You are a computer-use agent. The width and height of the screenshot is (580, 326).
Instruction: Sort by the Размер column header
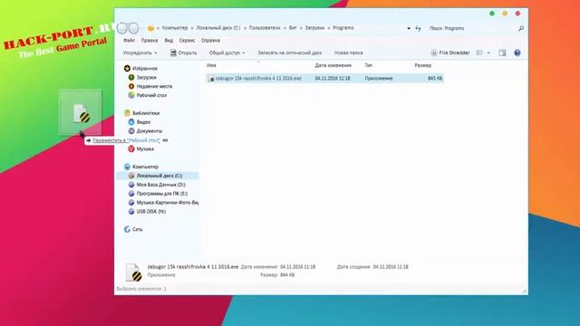pos(423,65)
